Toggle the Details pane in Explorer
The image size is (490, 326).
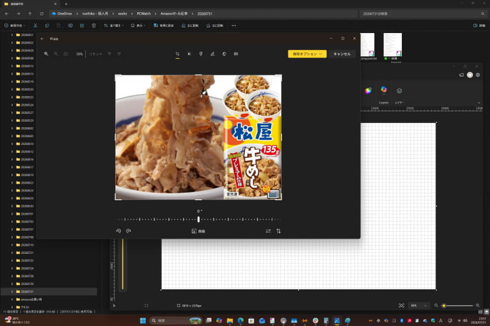[479, 26]
